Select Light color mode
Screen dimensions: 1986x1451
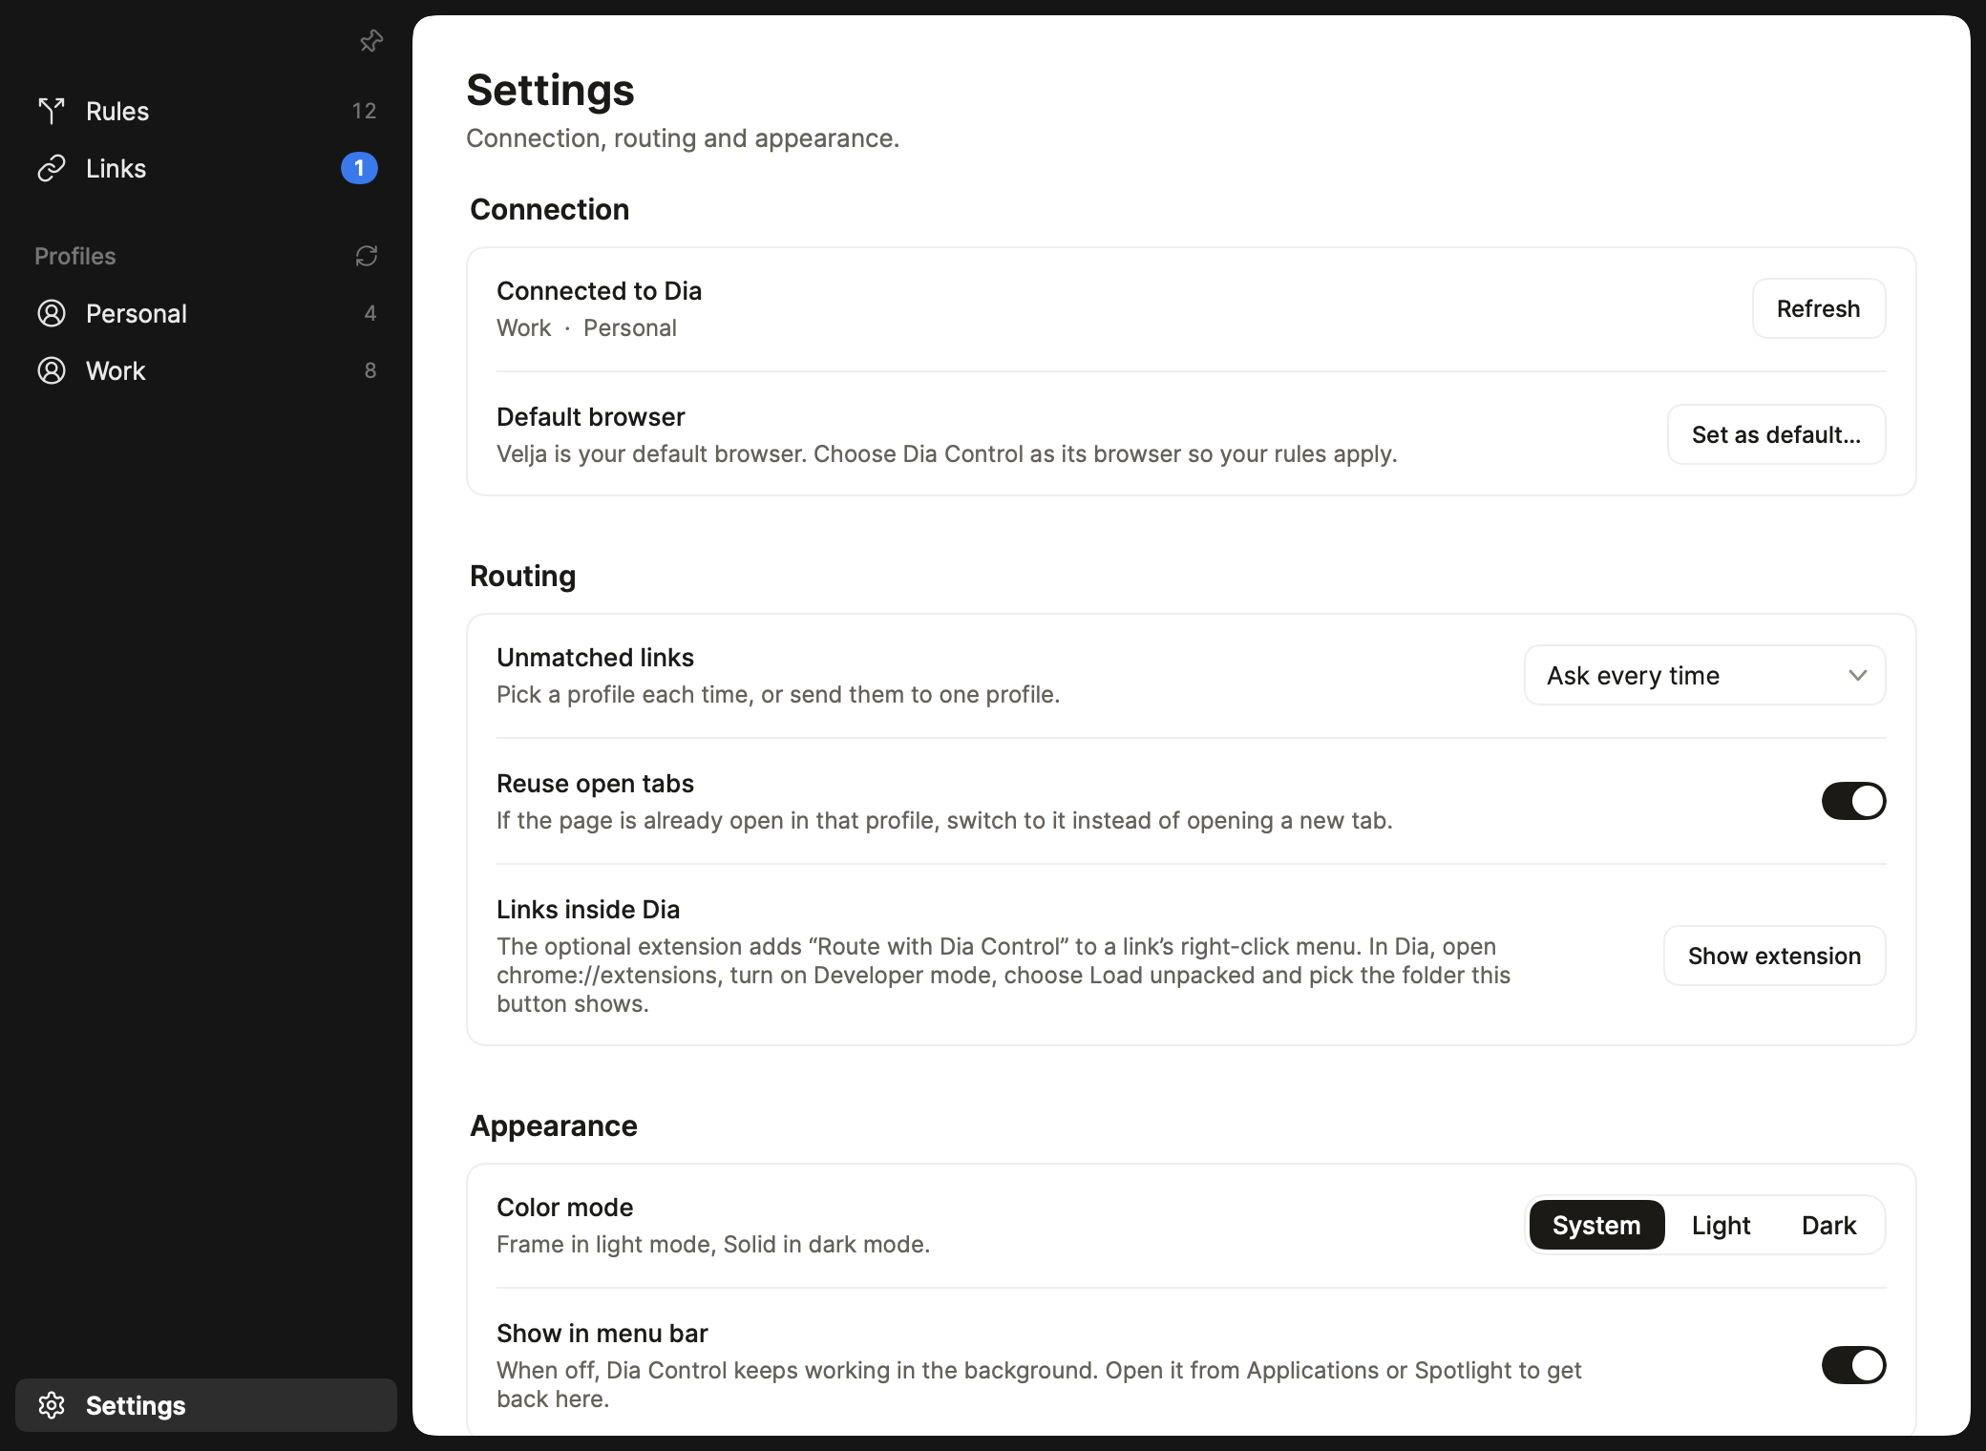1721,1225
